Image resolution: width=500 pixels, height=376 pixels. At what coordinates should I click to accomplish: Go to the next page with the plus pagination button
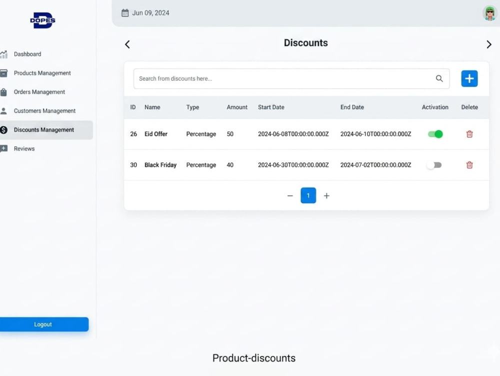(x=326, y=196)
